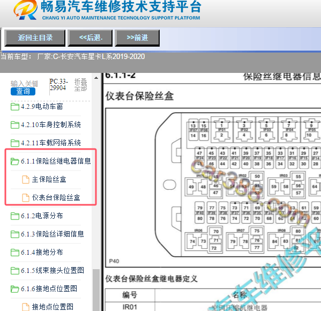Click the blue 查询 search button
The height and width of the screenshot is (311, 321).
pos(23,91)
